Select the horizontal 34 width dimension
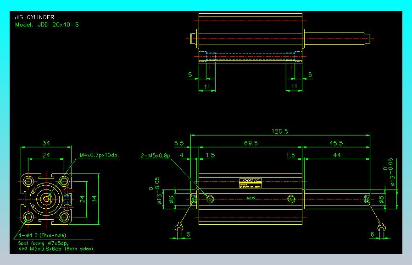The width and height of the screenshot is (412, 265). coord(46,143)
